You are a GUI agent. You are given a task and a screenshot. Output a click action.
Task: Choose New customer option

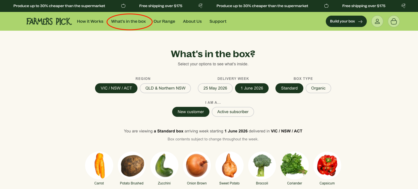[191, 112]
